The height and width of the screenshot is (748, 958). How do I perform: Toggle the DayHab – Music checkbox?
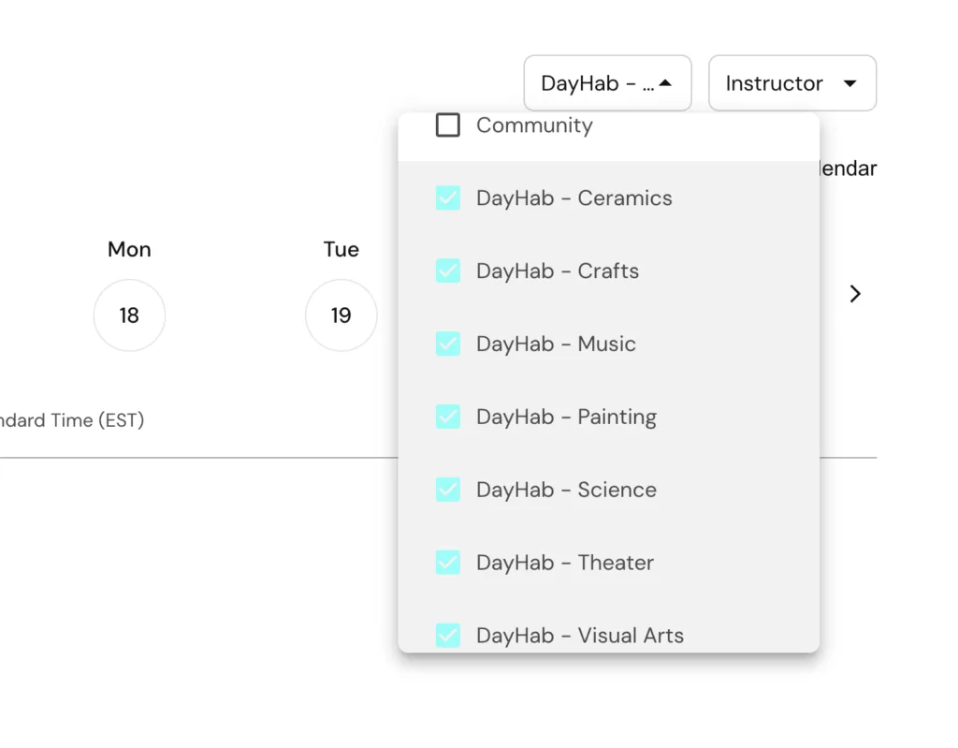448,344
